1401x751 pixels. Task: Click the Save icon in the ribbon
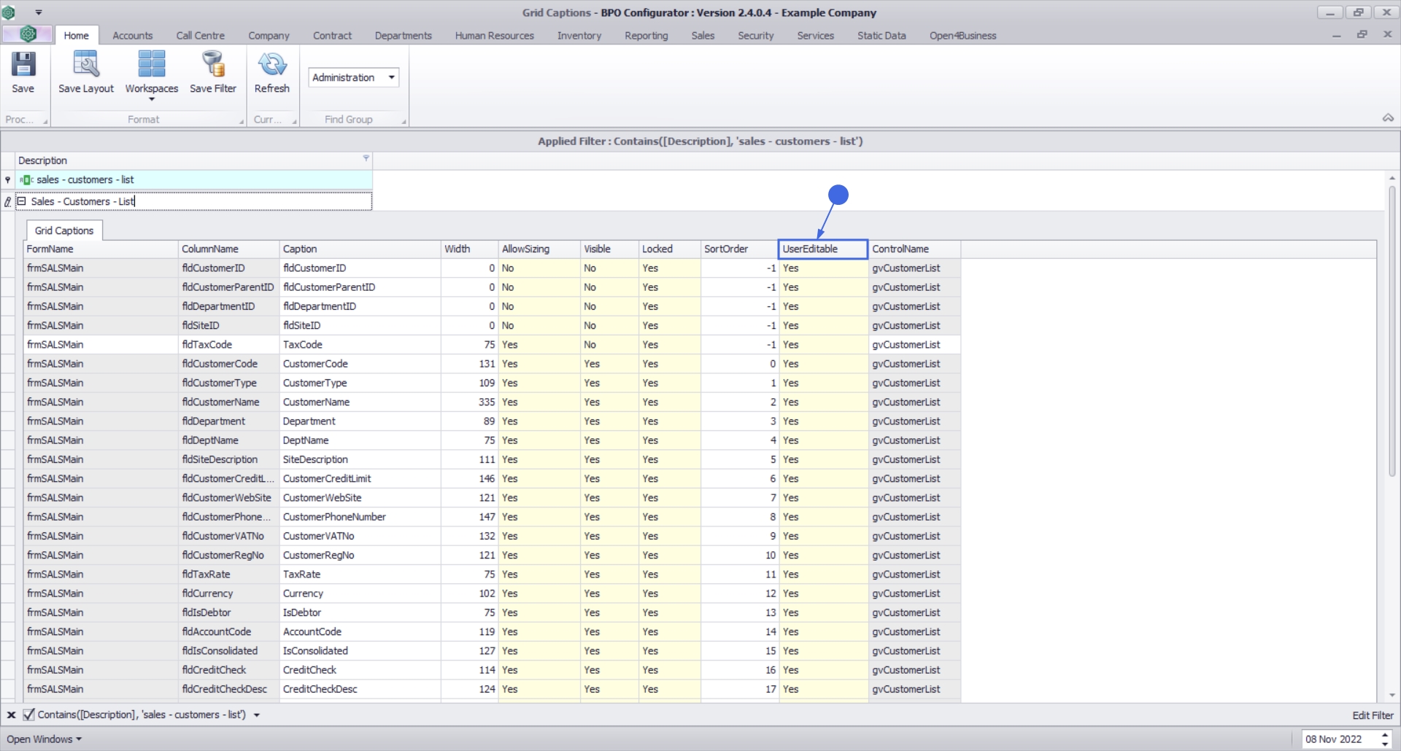(x=23, y=65)
